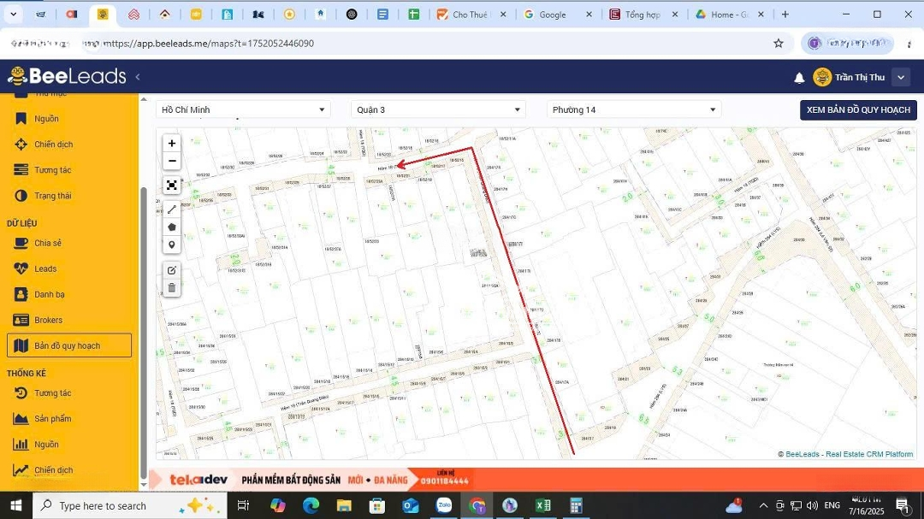
Task: Expand the Quận 3 district dropdown
Action: [x=439, y=109]
